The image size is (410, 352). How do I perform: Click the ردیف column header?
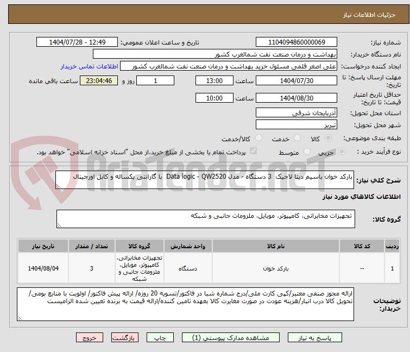coord(392,246)
